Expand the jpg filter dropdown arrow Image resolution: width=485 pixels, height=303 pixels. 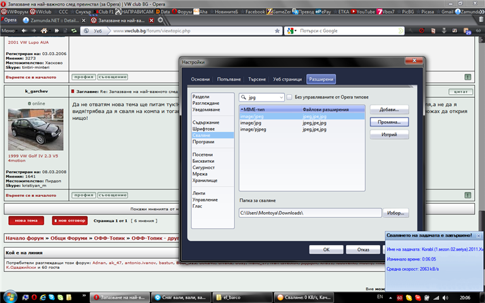(x=280, y=98)
